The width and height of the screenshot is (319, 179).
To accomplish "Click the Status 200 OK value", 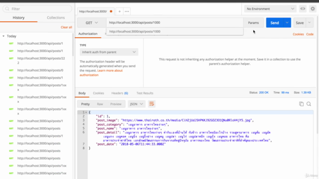I will (264, 92).
